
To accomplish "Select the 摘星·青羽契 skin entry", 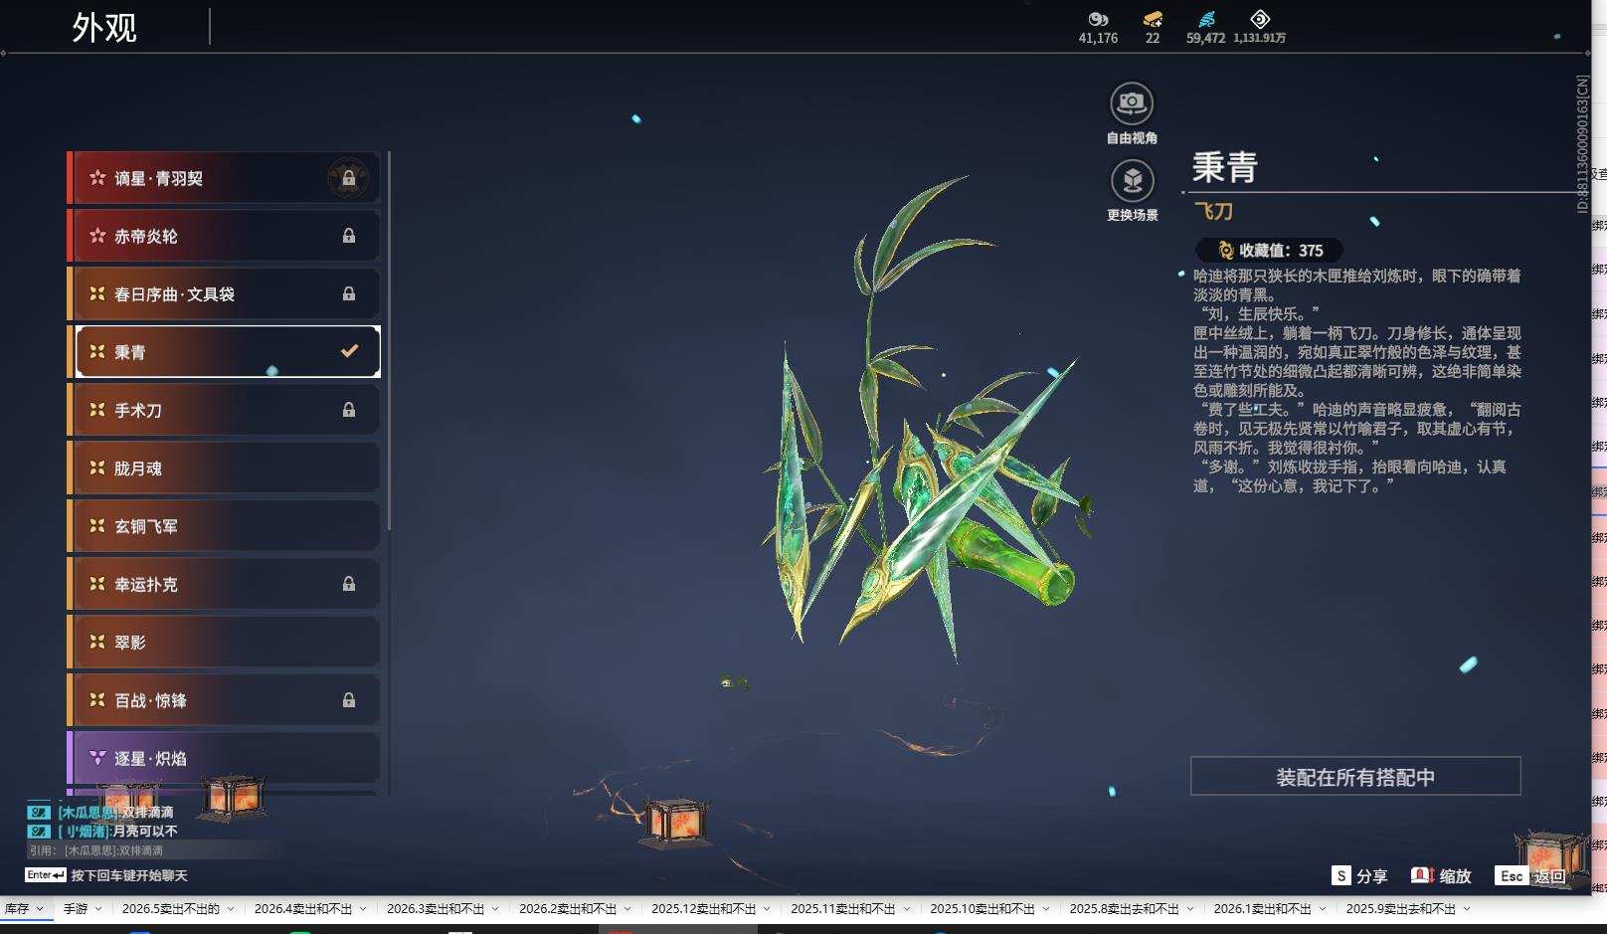I will 224,178.
